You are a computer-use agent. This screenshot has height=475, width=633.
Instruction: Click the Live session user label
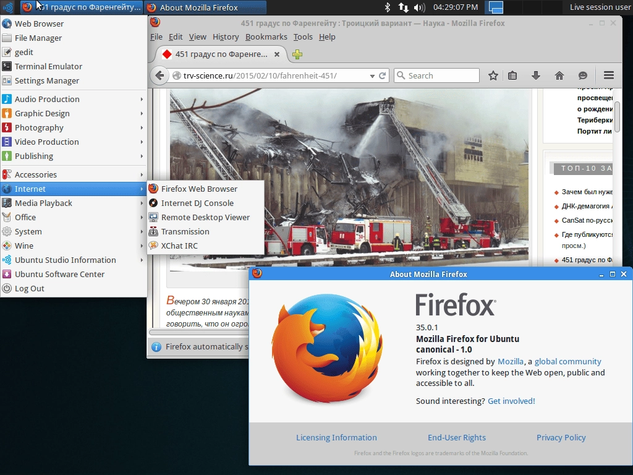coord(600,7)
